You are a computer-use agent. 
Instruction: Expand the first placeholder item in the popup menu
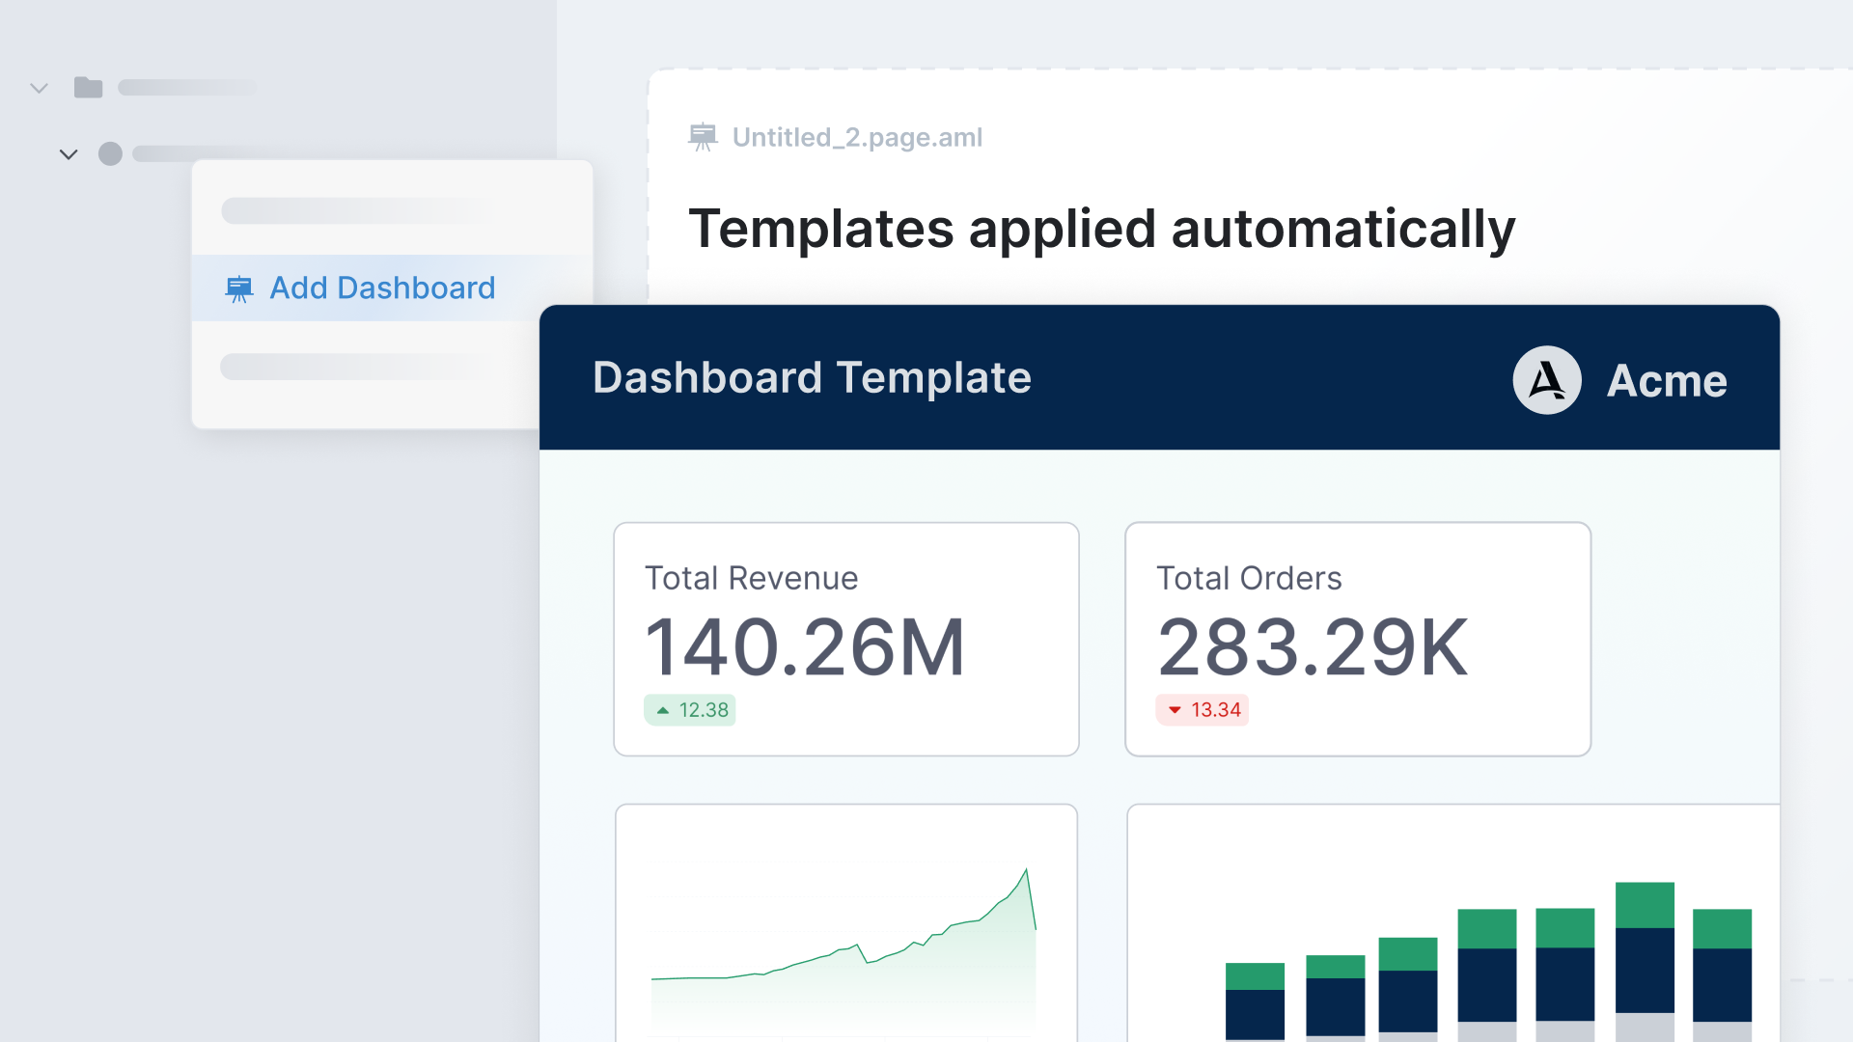point(350,210)
